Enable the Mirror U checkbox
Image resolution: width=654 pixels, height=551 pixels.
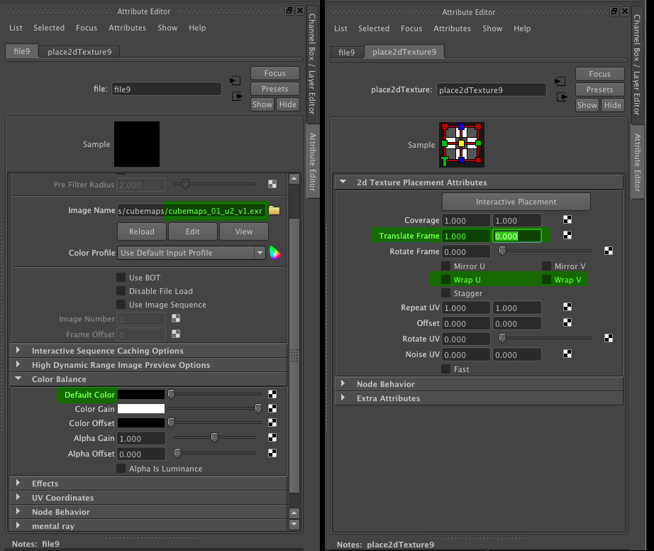446,266
